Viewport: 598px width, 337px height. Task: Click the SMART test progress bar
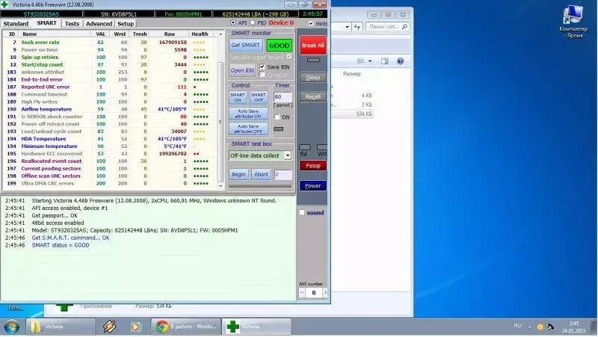click(260, 186)
